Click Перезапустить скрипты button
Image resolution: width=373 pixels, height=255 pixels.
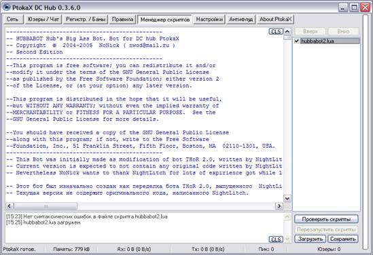(326, 229)
